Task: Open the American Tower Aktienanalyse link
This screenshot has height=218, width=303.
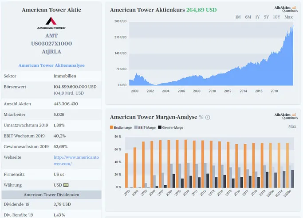Action: (x=51, y=65)
